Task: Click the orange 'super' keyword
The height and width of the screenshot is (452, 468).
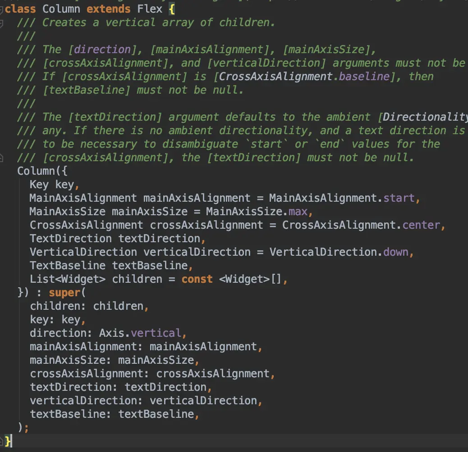Action: [64, 293]
